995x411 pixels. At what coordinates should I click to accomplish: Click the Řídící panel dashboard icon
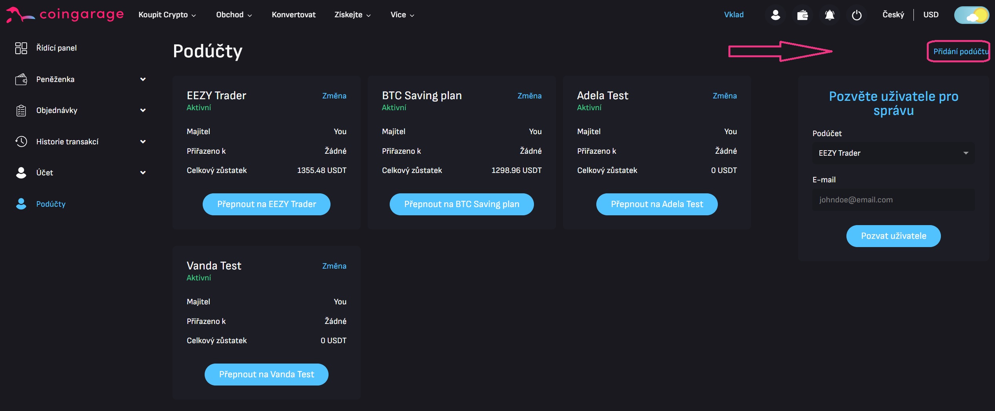tap(21, 48)
